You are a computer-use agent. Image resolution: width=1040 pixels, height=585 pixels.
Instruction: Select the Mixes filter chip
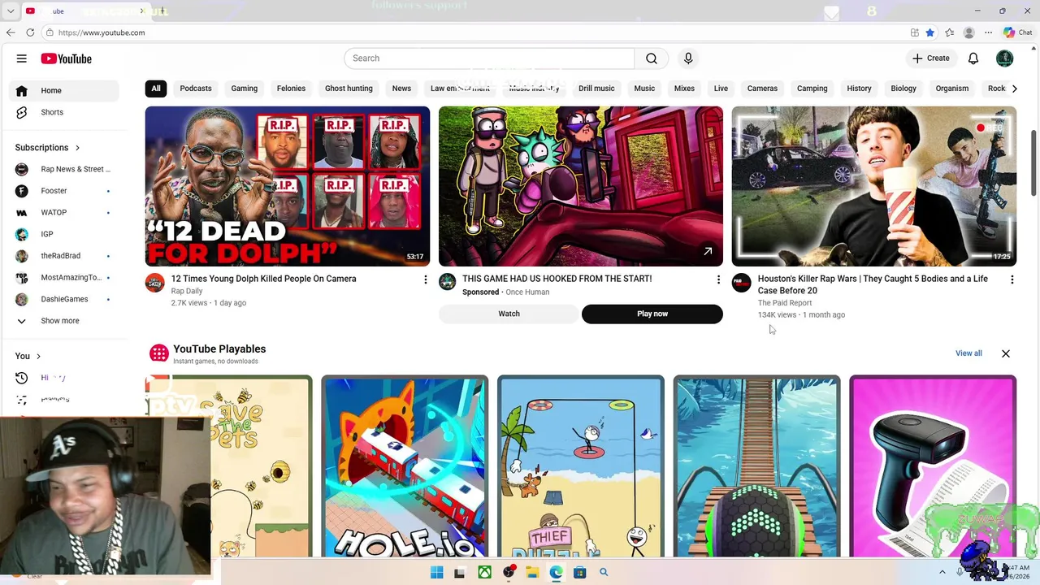(684, 89)
